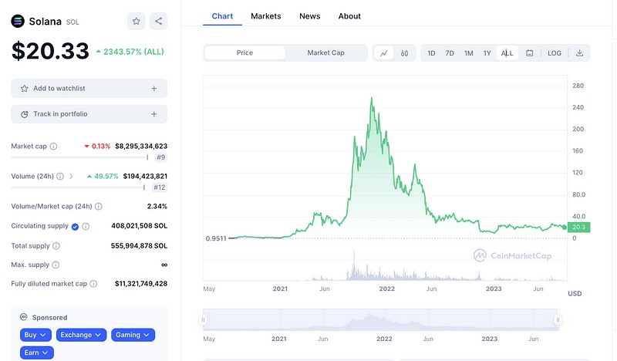Click Circulating supply info icon
617x361 pixels.
point(86,226)
